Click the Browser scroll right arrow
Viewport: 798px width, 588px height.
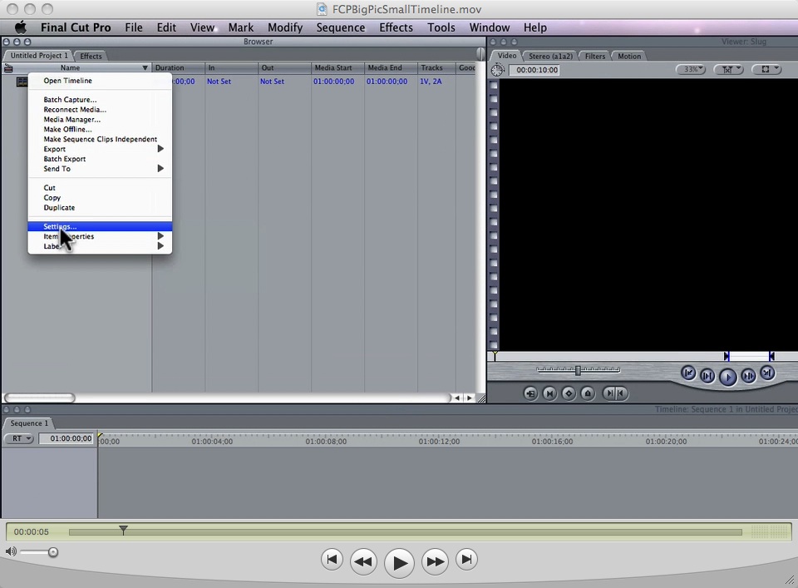pos(469,398)
